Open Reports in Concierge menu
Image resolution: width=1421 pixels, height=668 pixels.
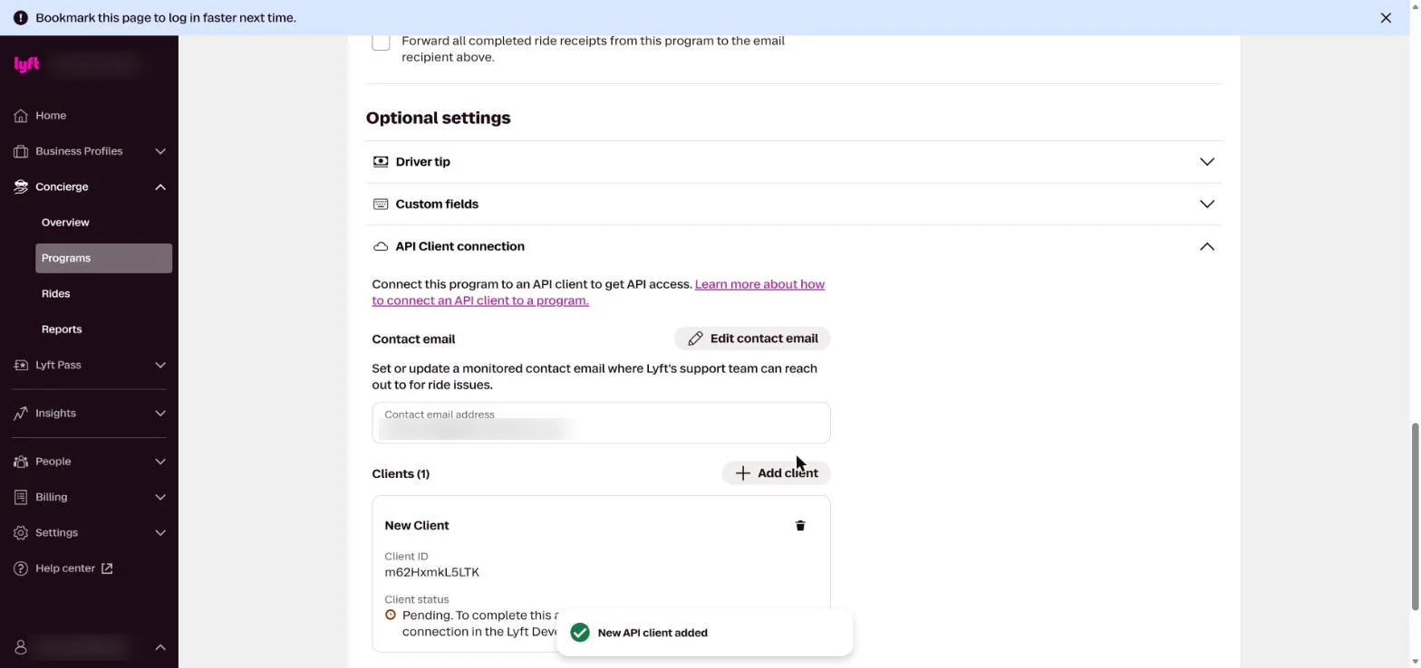click(x=62, y=329)
